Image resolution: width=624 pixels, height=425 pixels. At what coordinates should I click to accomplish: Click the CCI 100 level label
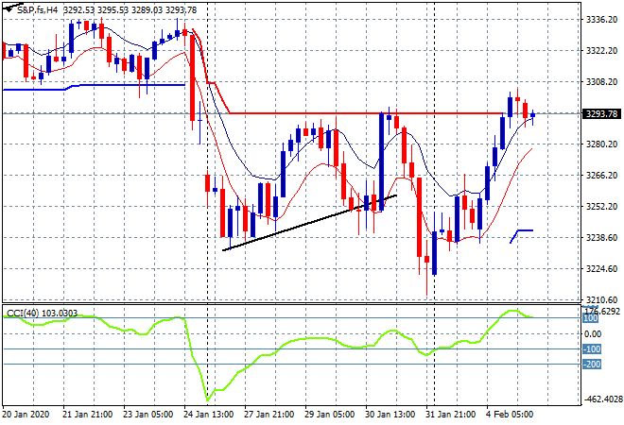tap(591, 318)
